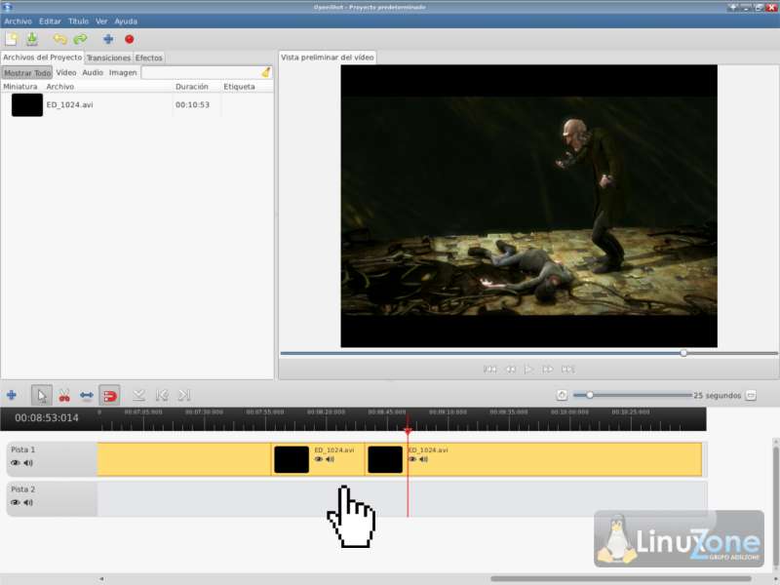
Task: Click the 00:08:53:014 timecode display
Action: click(x=47, y=418)
